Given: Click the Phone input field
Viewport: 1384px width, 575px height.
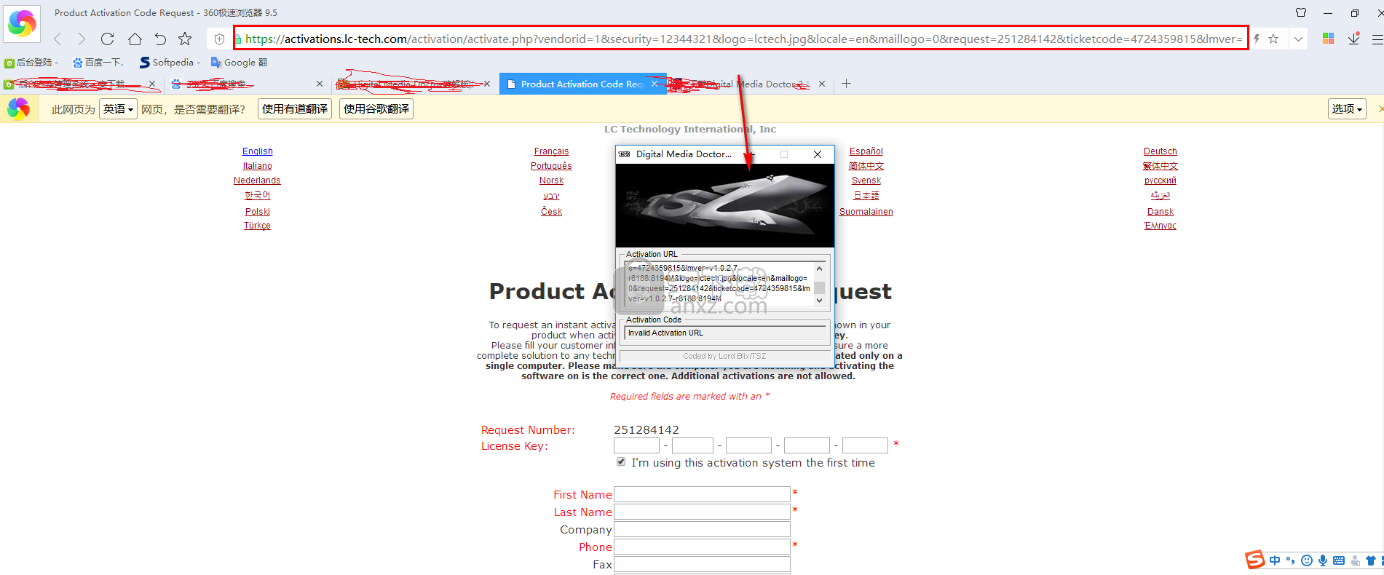Looking at the screenshot, I should pyautogui.click(x=702, y=547).
